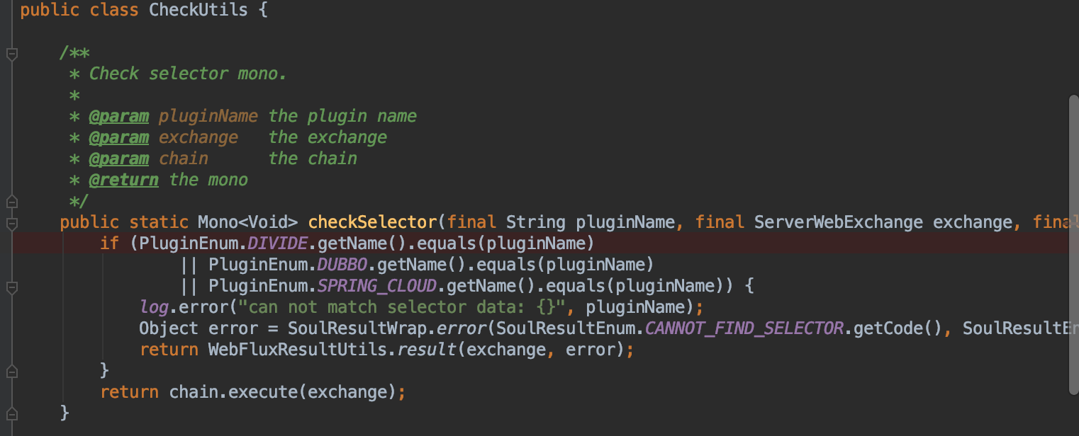Collapse the checkSelector method fold marker

tap(11, 224)
